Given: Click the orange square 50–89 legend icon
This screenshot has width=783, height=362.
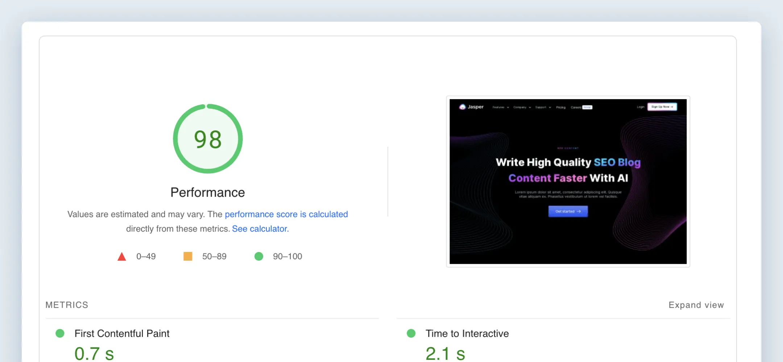Looking at the screenshot, I should point(188,256).
